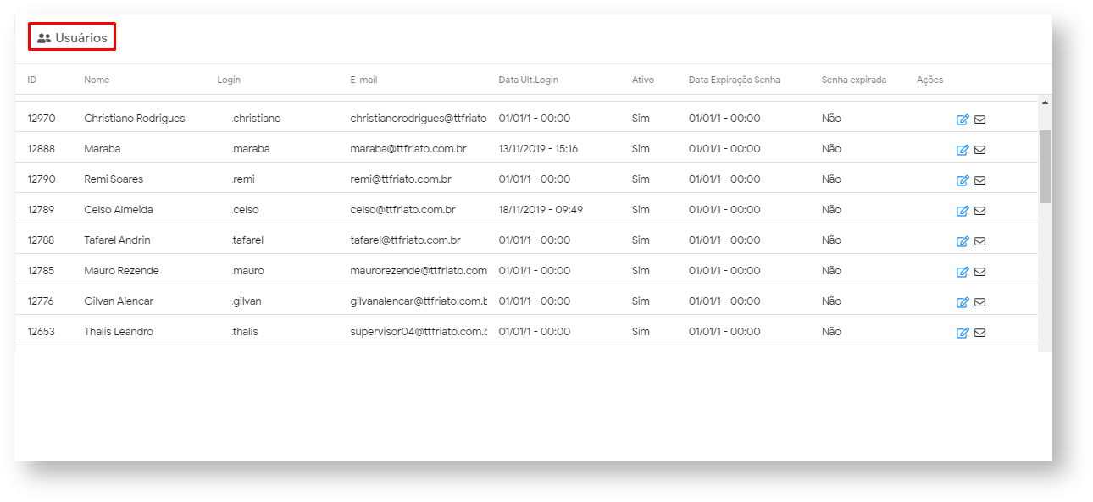Select ID cell 12790
Image resolution: width=1093 pixels, height=502 pixels.
click(41, 179)
